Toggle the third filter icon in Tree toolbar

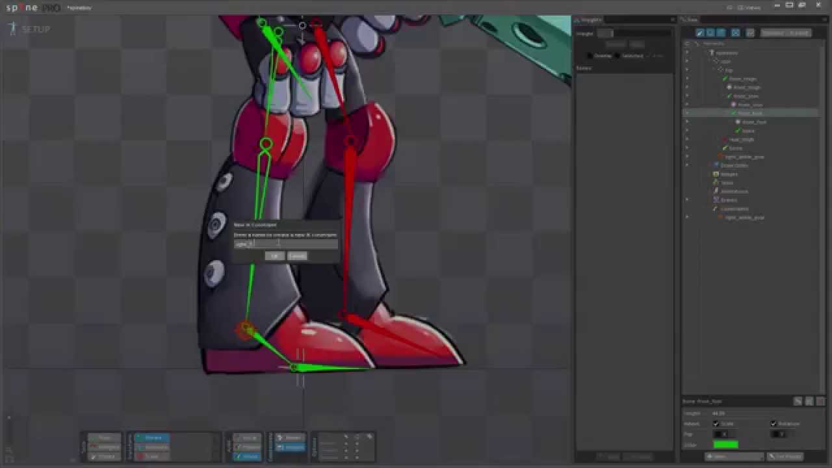(721, 32)
